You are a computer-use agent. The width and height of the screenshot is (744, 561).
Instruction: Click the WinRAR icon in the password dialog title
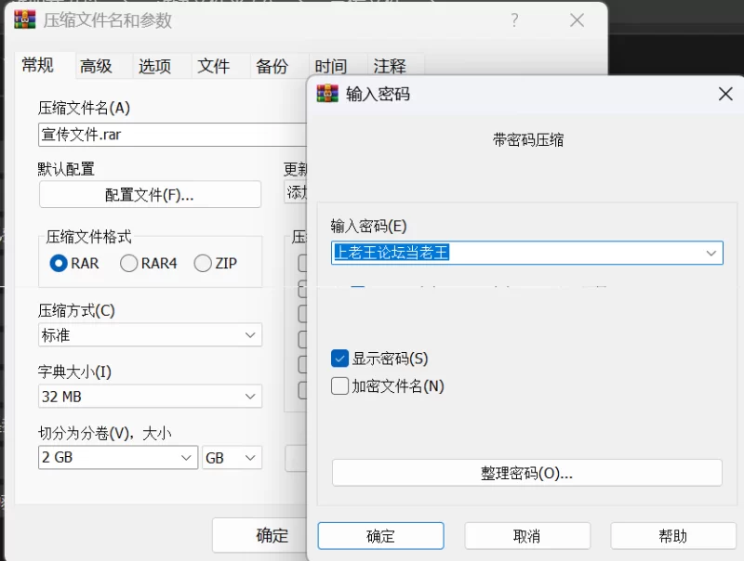pos(327,94)
